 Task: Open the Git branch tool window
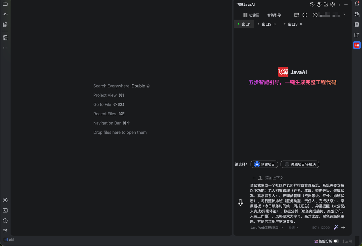click(x=5, y=231)
